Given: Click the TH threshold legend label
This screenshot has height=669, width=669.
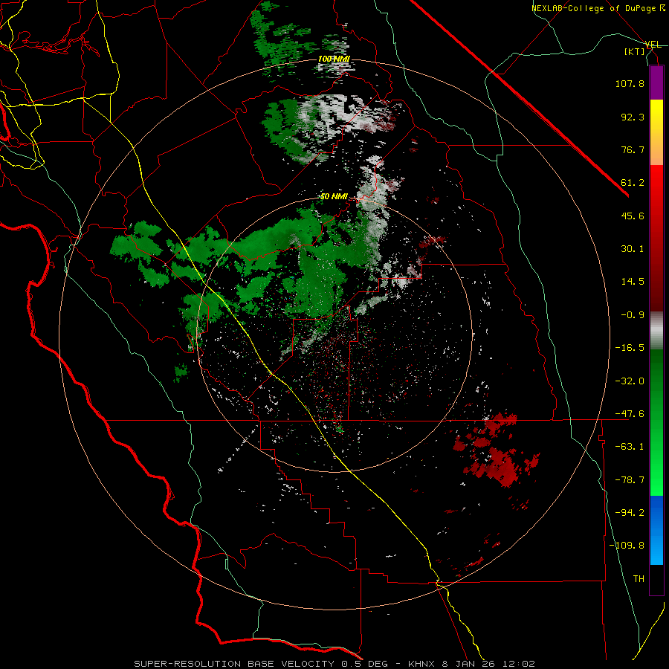Looking at the screenshot, I should point(639,579).
